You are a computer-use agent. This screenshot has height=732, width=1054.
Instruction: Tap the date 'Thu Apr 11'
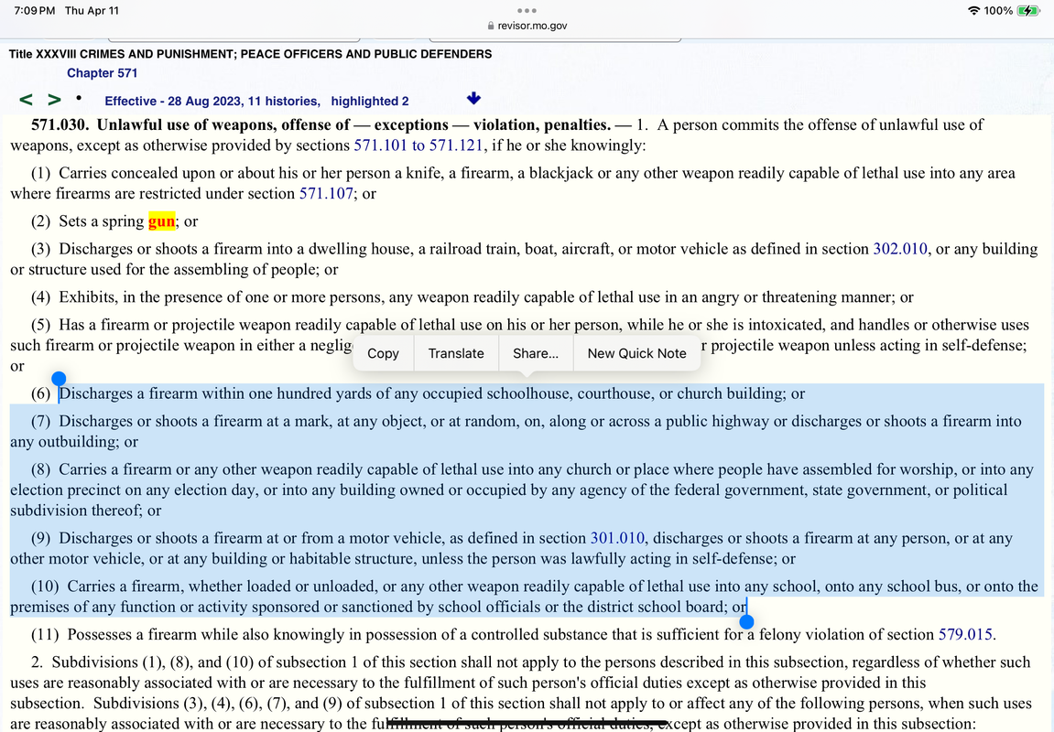(x=92, y=11)
